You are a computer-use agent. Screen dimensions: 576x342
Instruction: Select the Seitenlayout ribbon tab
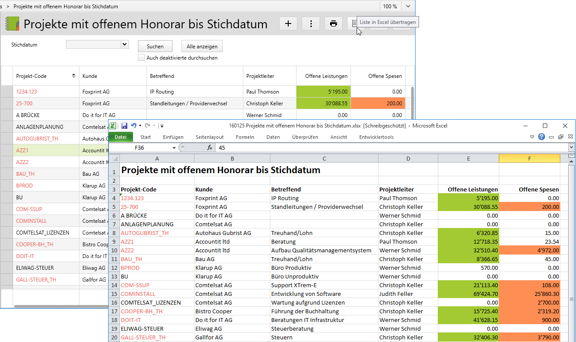[x=210, y=137]
